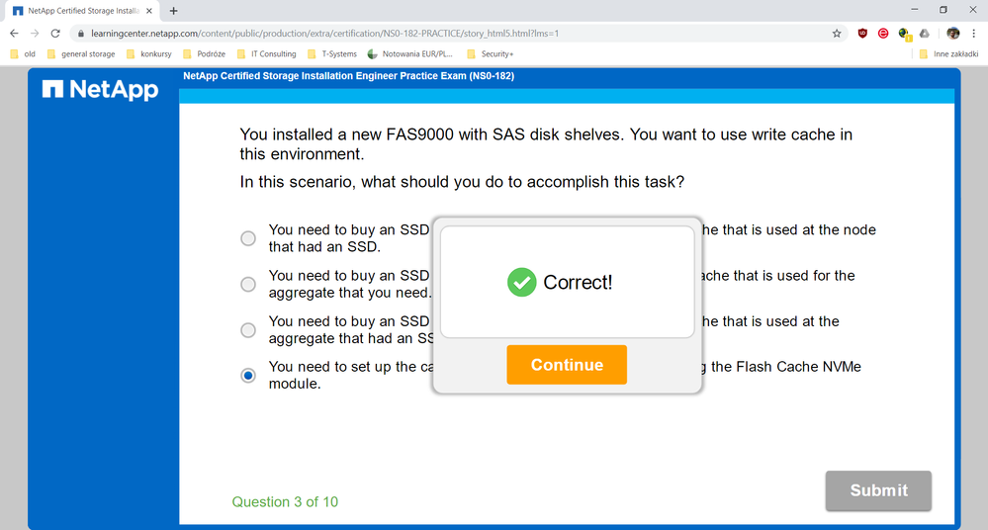The width and height of the screenshot is (988, 530).
Task: Open the IT Consulting bookmarks folder
Action: pos(267,54)
